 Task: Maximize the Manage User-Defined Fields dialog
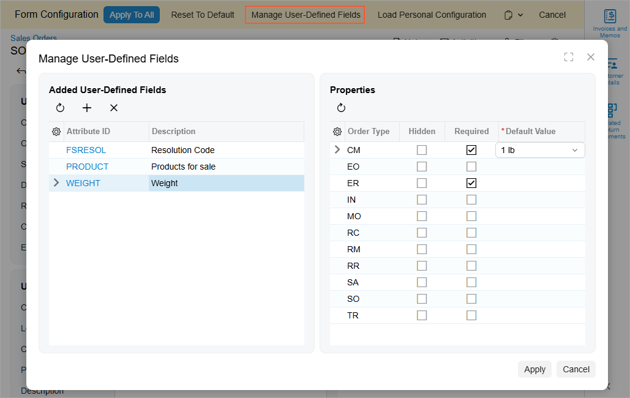569,57
